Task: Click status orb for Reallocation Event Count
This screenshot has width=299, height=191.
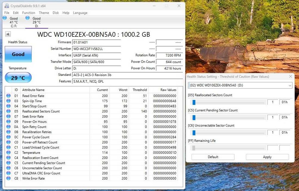Action: (8, 158)
